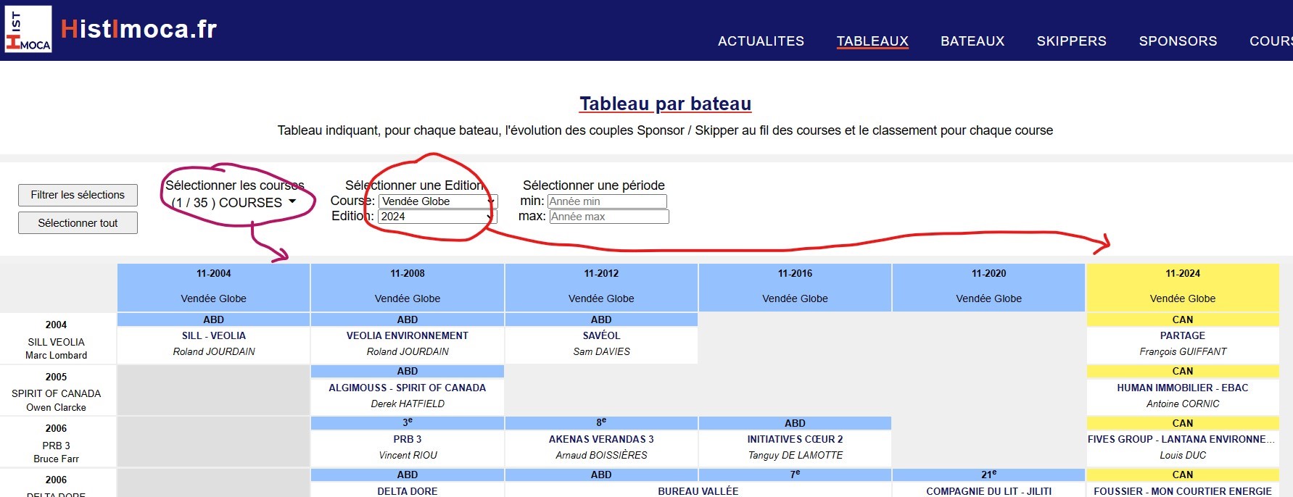The width and height of the screenshot is (1293, 497).
Task: Open the SAVÉOL sponsor link
Action: pos(601,335)
